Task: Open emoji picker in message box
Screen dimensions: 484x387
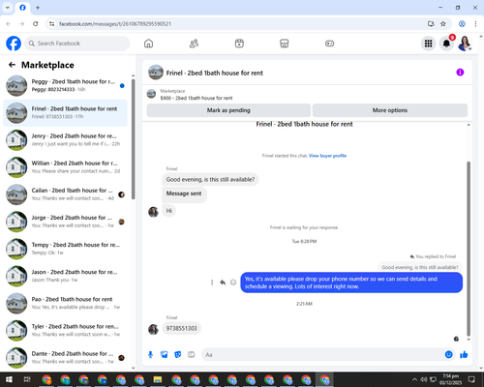Action: [448, 355]
